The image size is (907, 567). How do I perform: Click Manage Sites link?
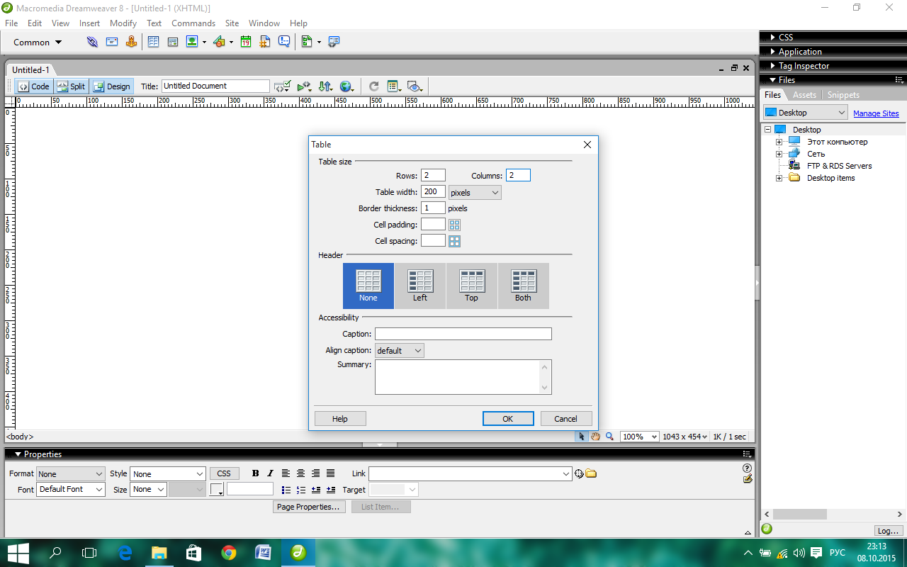876,113
